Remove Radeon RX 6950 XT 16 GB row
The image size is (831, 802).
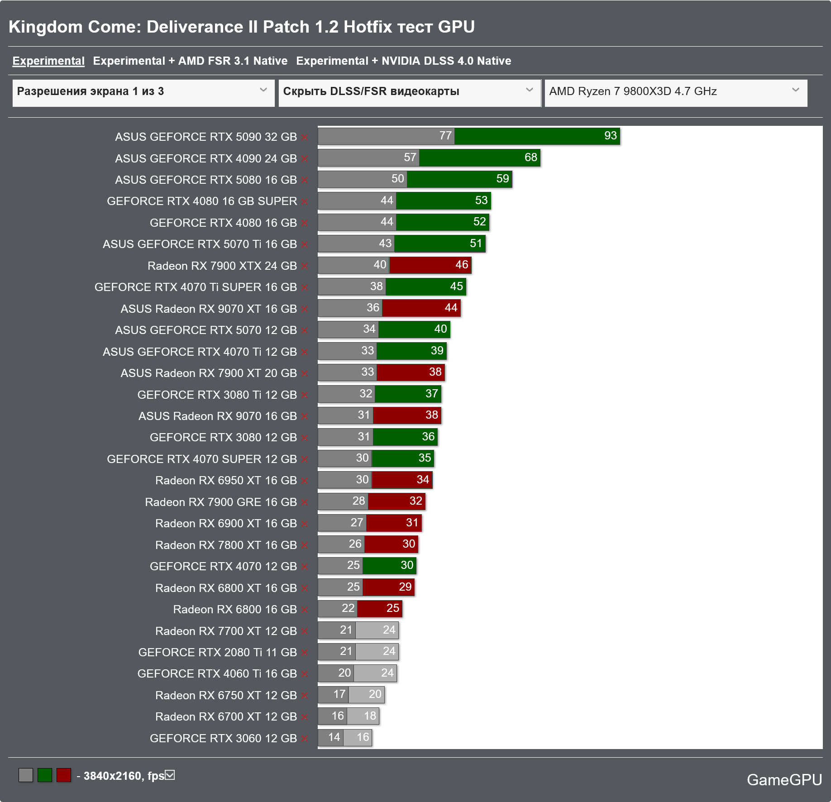pos(305,481)
